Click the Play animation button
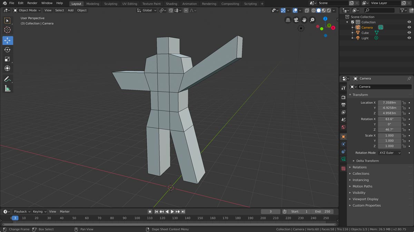The width and height of the screenshot is (414, 232). (x=172, y=212)
